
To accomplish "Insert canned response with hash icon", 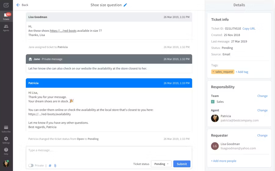I will 50,165.
